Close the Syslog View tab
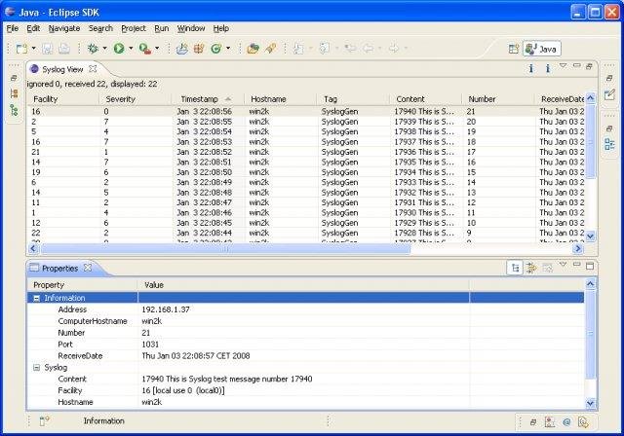624x436 pixels. click(93, 69)
